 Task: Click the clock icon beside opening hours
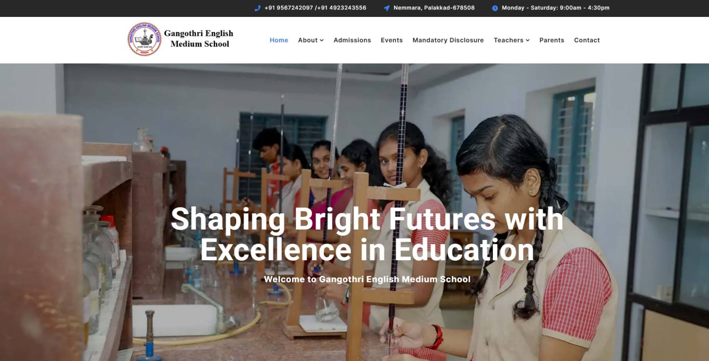coord(495,8)
